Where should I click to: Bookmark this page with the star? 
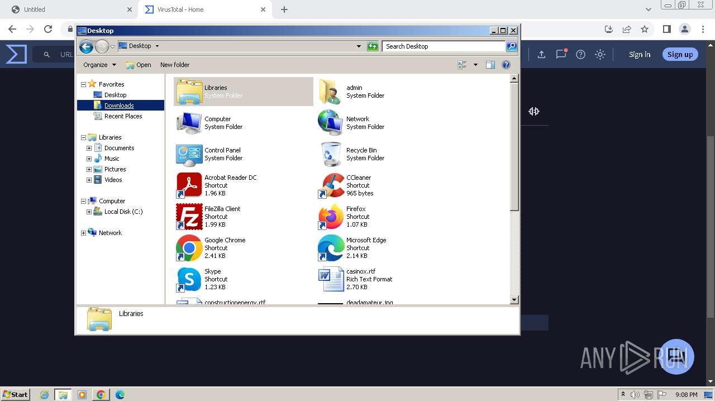[645, 29]
